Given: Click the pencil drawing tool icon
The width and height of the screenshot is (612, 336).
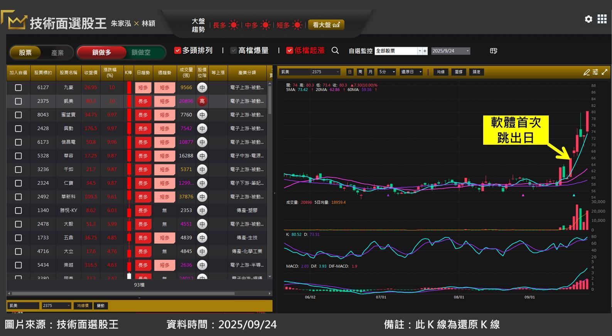Looking at the screenshot, I should pyautogui.click(x=586, y=72).
